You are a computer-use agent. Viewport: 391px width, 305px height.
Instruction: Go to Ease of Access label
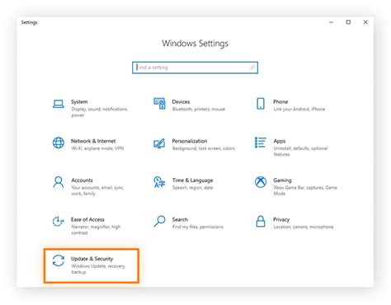(x=87, y=219)
